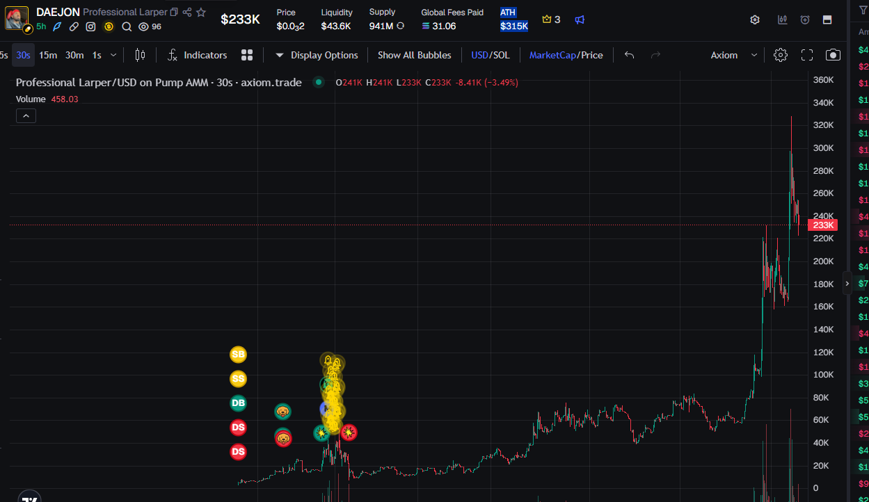Open chart settings gear in toolbar
869x502 pixels.
(781, 55)
